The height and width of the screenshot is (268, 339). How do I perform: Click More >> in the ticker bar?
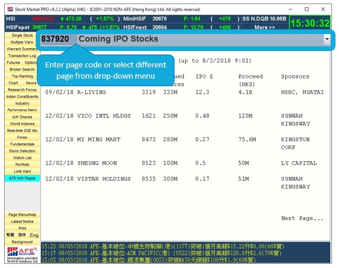tap(265, 28)
